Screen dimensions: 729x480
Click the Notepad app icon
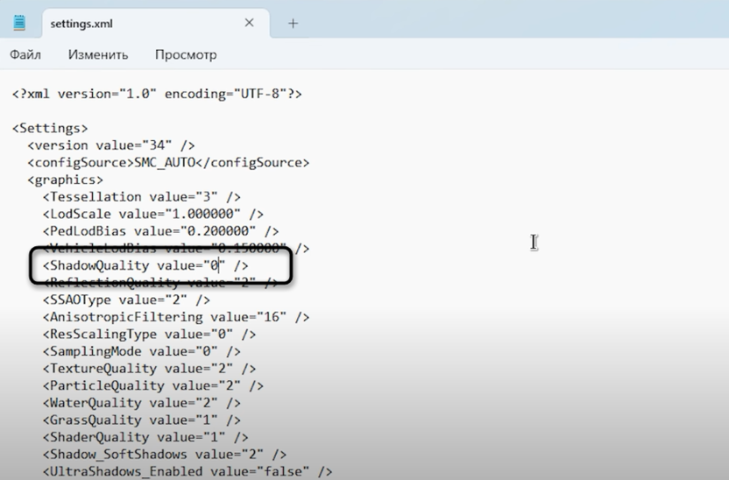pyautogui.click(x=19, y=23)
